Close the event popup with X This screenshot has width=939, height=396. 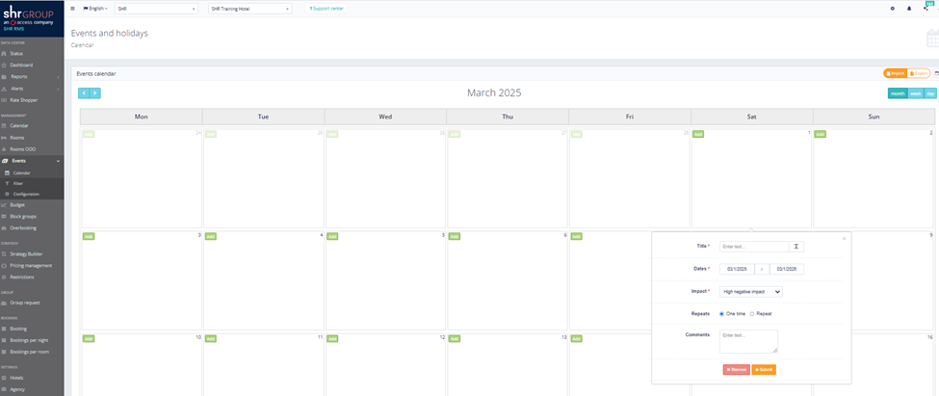tap(845, 238)
